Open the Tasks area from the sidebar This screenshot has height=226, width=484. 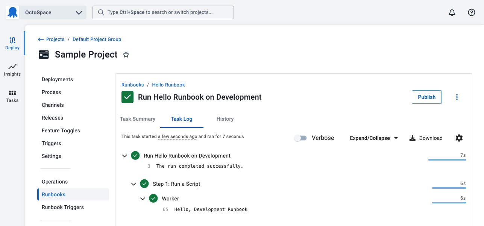(x=12, y=95)
